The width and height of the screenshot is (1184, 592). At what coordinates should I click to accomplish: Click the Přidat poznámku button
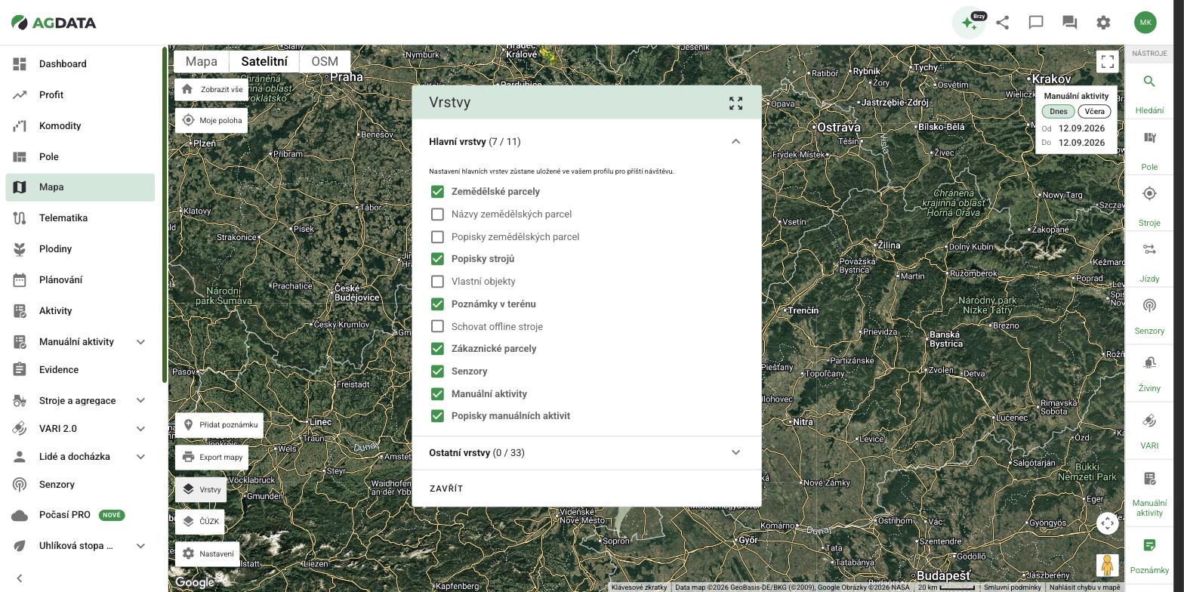(x=219, y=425)
